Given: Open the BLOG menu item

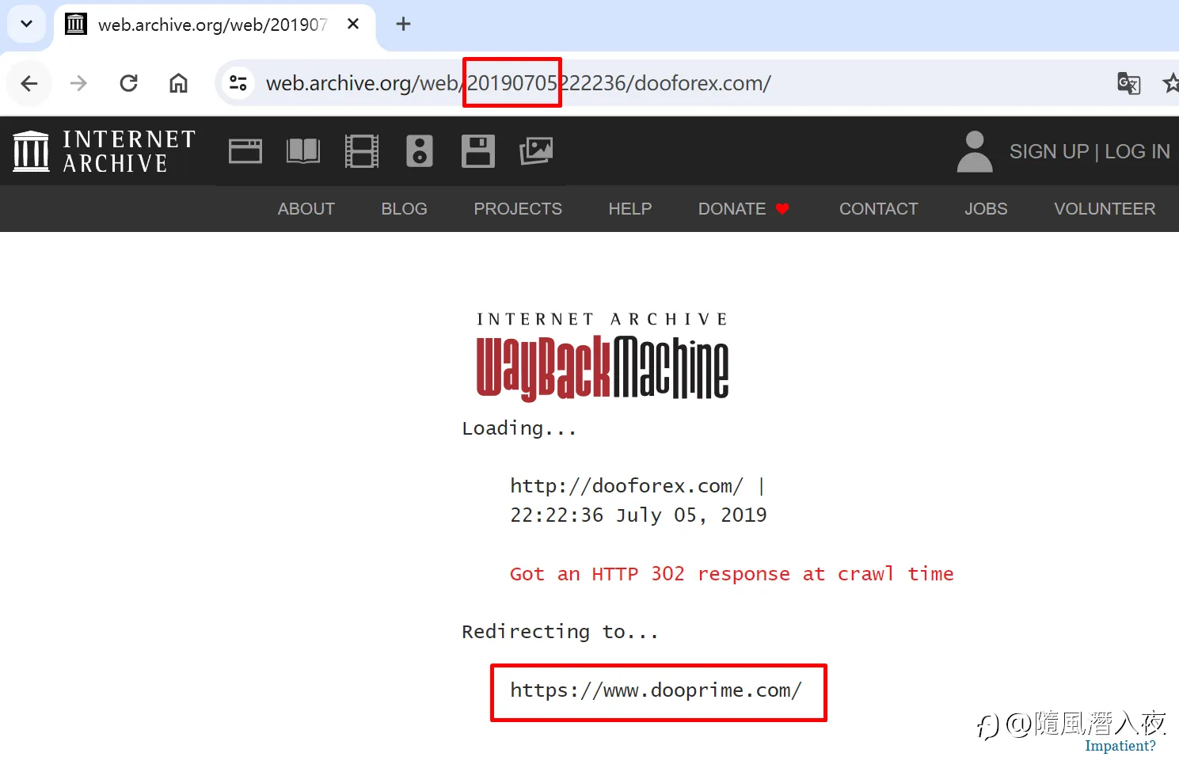Looking at the screenshot, I should pos(404,209).
